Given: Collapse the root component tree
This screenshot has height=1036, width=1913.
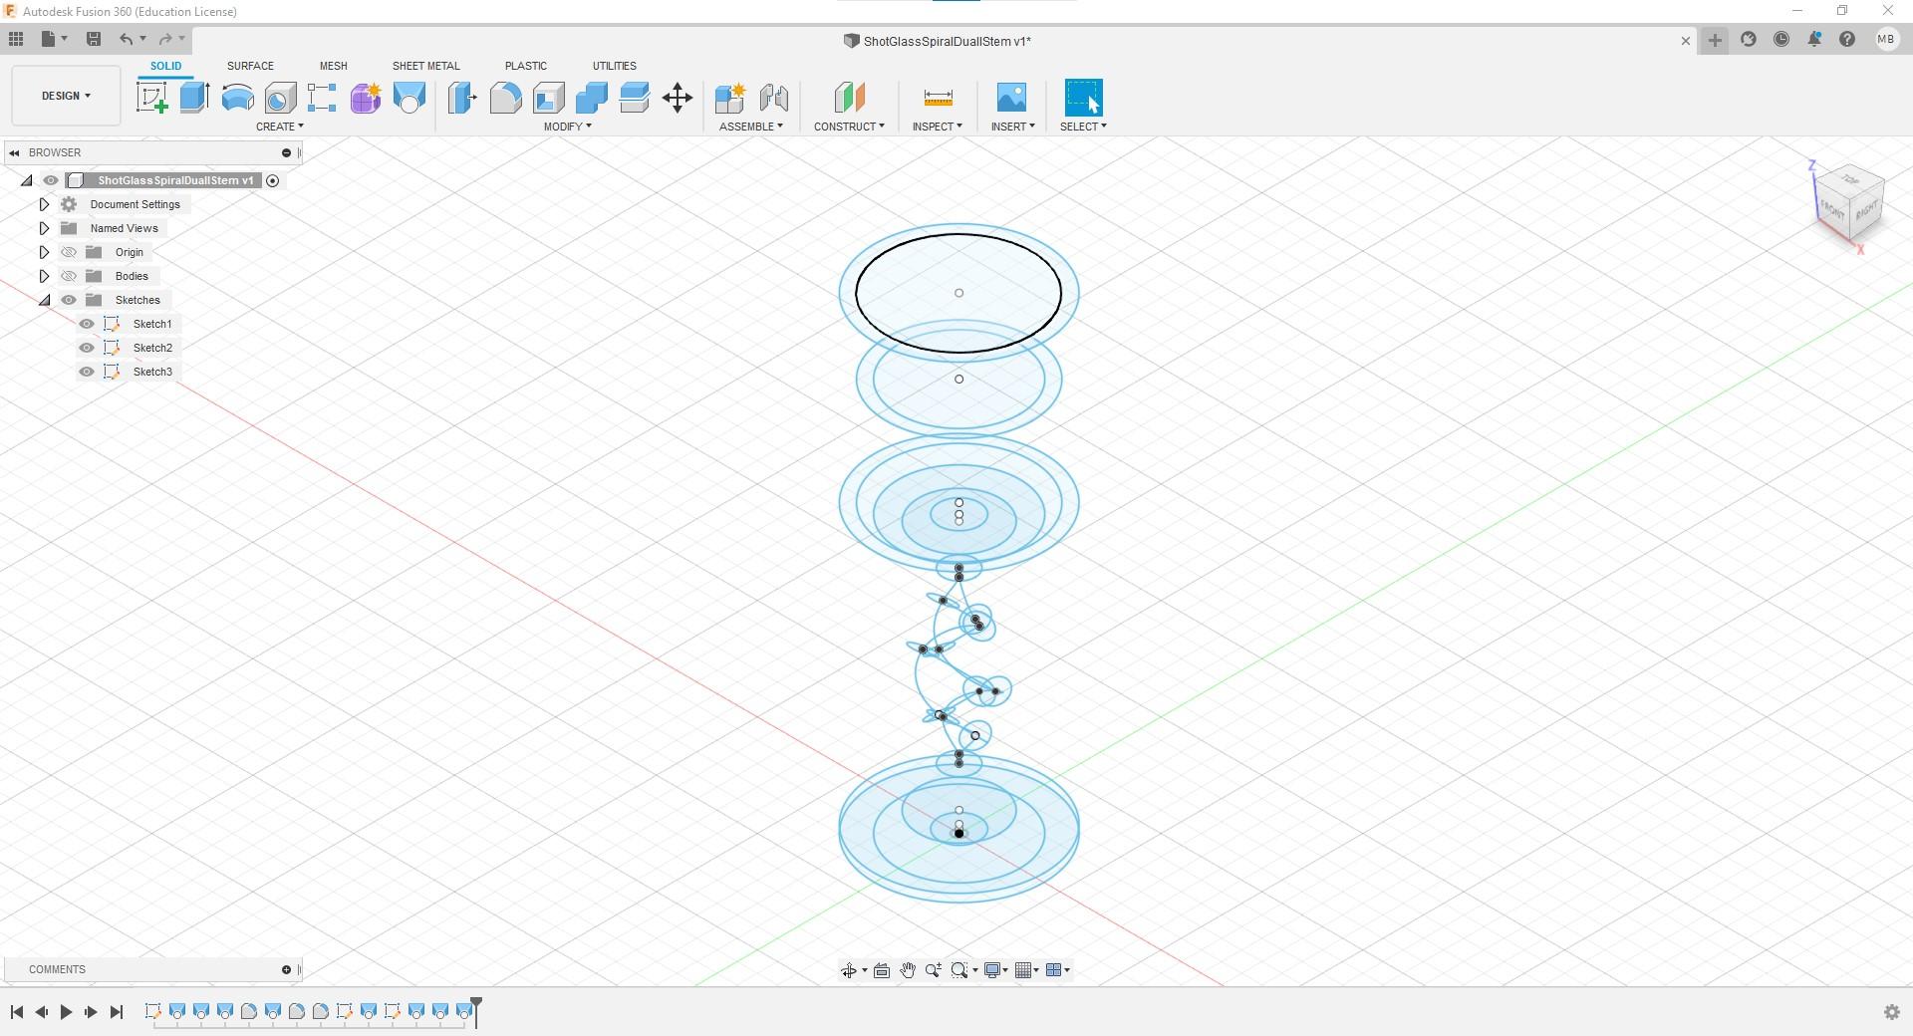Looking at the screenshot, I should 27,180.
